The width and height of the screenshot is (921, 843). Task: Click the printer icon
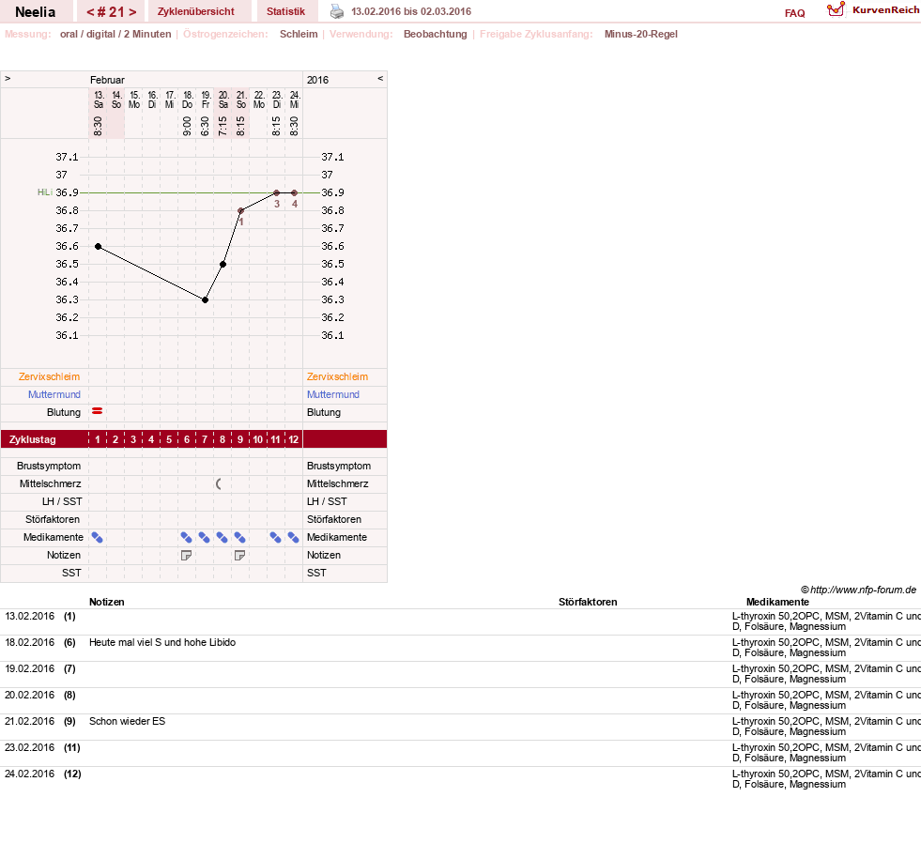tap(336, 11)
